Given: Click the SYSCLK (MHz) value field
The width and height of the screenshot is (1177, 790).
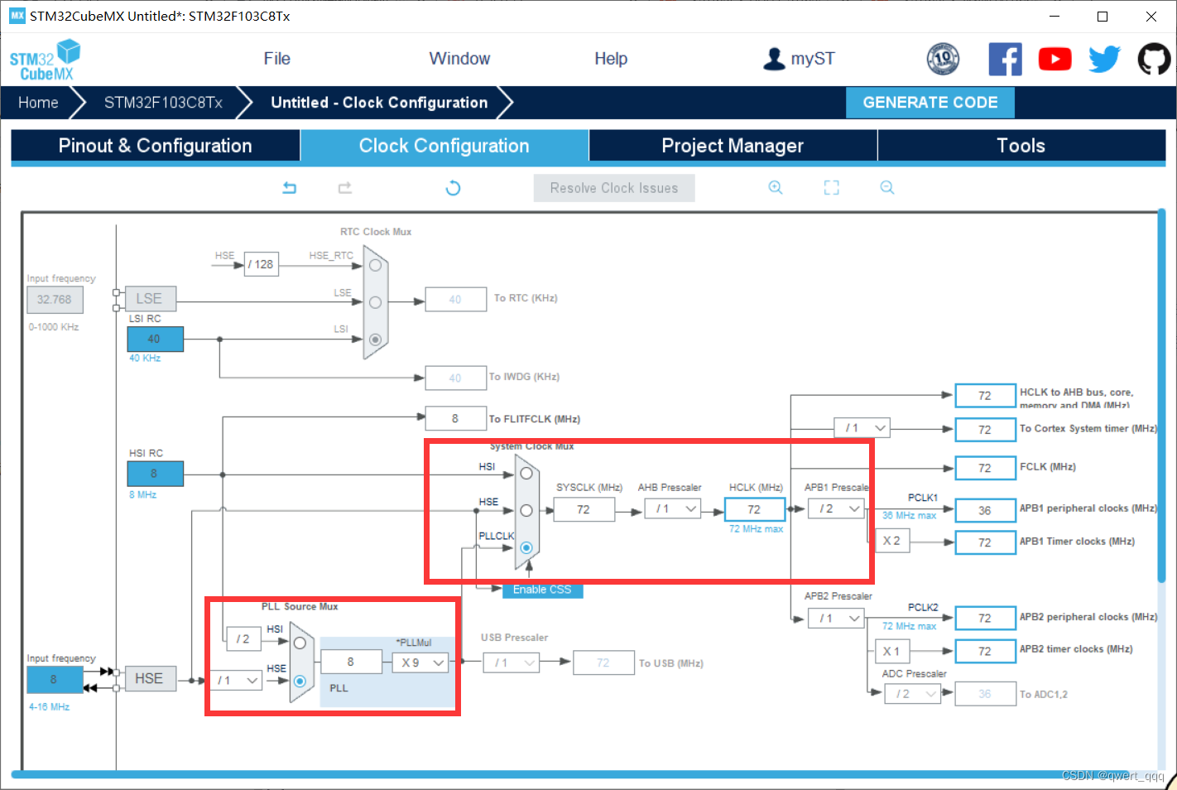Looking at the screenshot, I should (584, 509).
